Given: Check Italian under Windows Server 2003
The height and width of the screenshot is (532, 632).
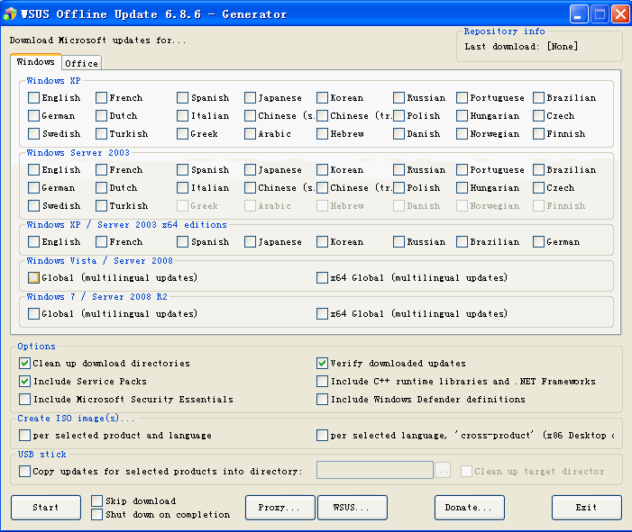Looking at the screenshot, I should pos(183,188).
